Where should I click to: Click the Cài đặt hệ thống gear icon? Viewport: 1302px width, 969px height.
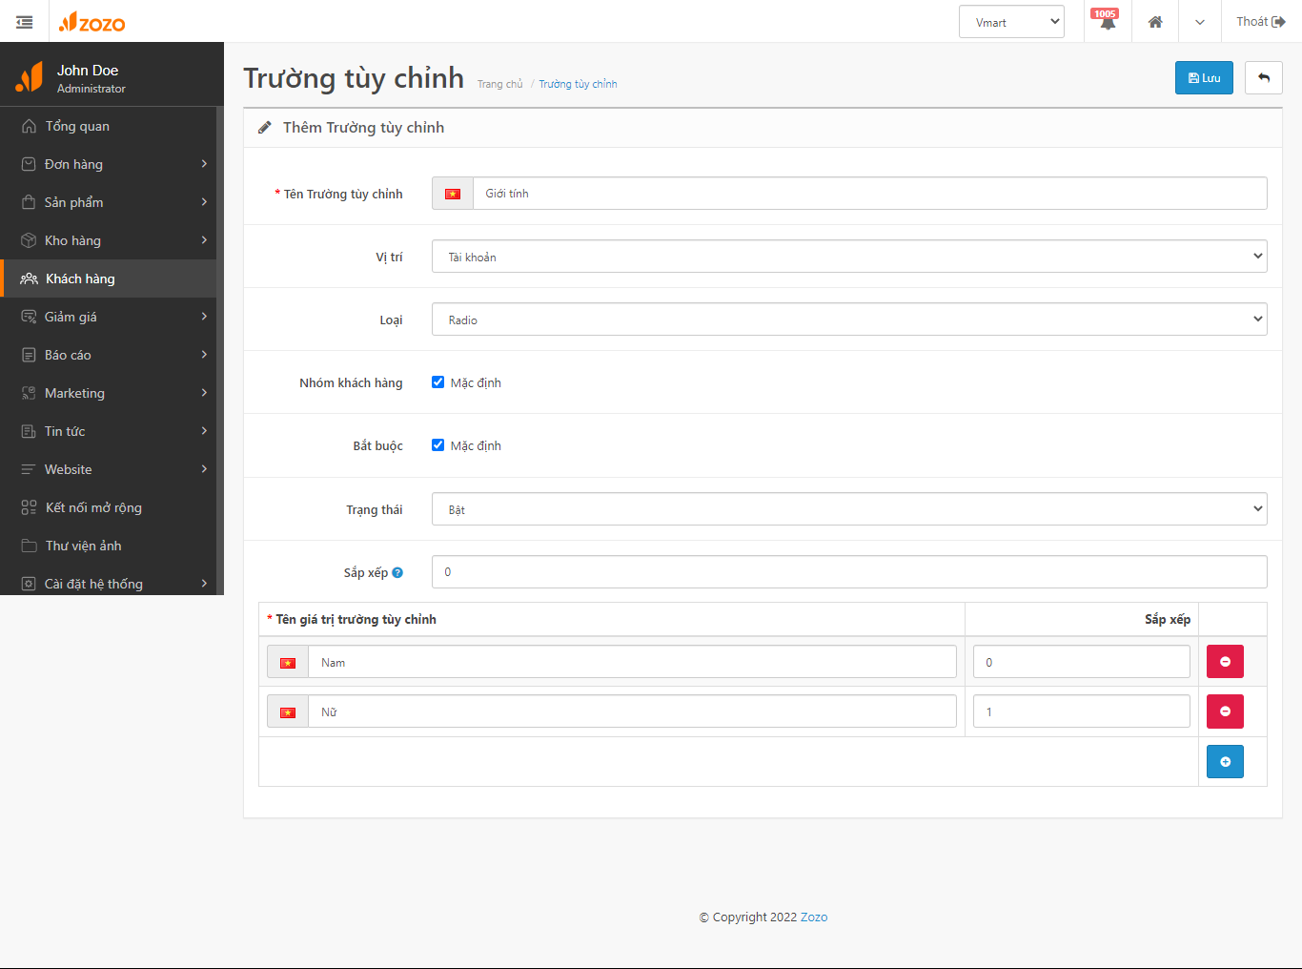click(x=29, y=584)
